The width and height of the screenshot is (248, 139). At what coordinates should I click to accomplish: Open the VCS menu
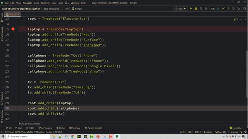click(67, 3)
